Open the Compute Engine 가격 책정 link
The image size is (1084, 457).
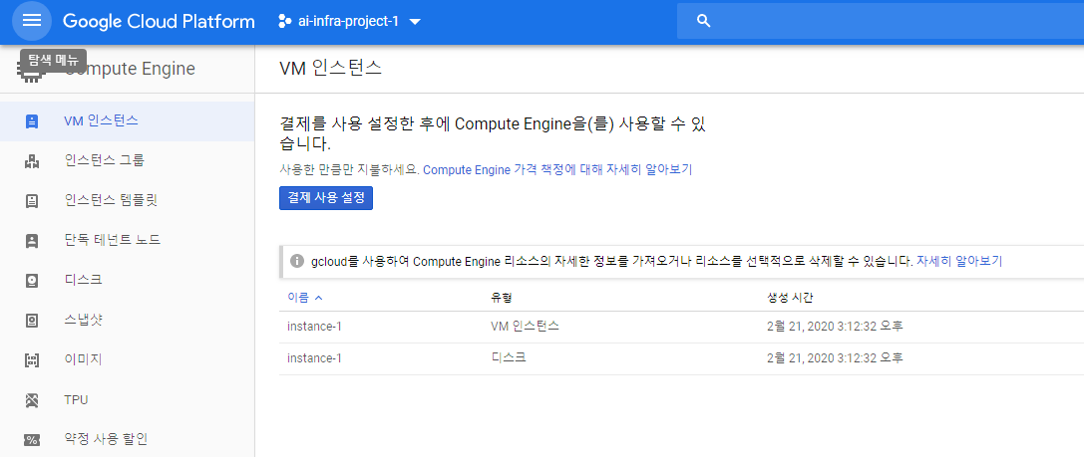(557, 170)
